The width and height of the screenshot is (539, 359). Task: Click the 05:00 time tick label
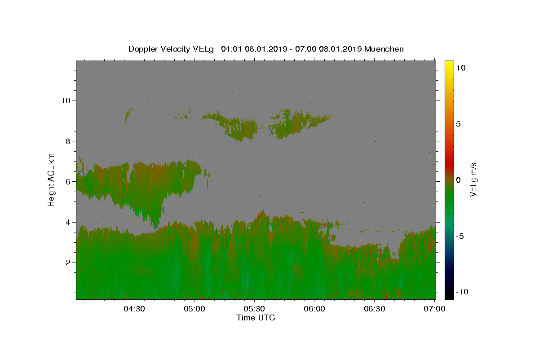(x=194, y=309)
